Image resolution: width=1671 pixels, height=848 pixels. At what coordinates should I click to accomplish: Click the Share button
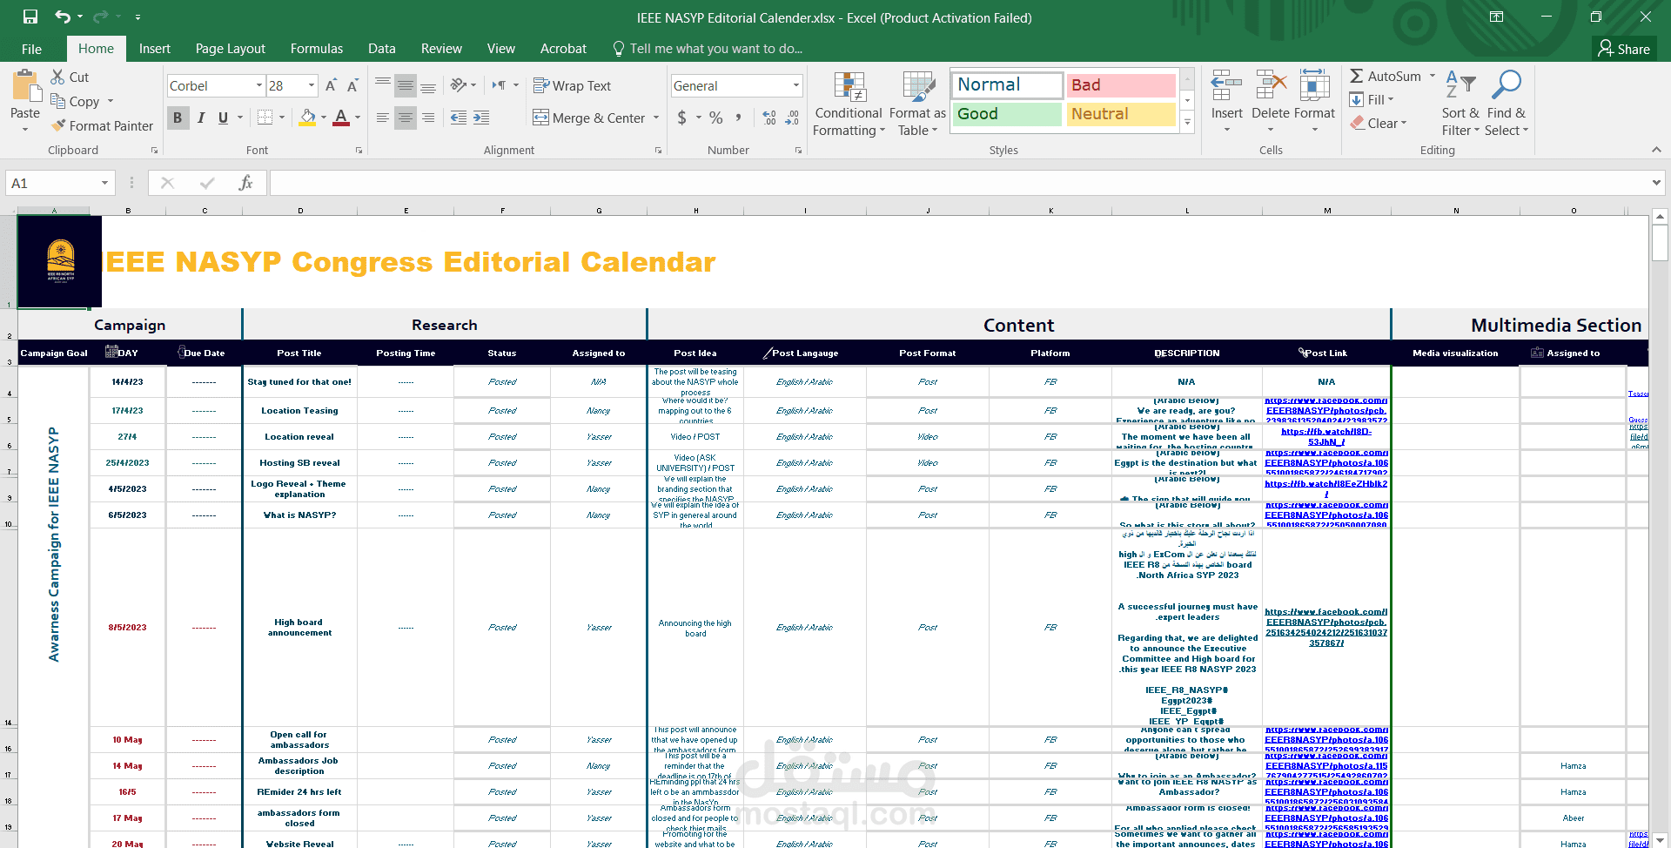point(1624,49)
